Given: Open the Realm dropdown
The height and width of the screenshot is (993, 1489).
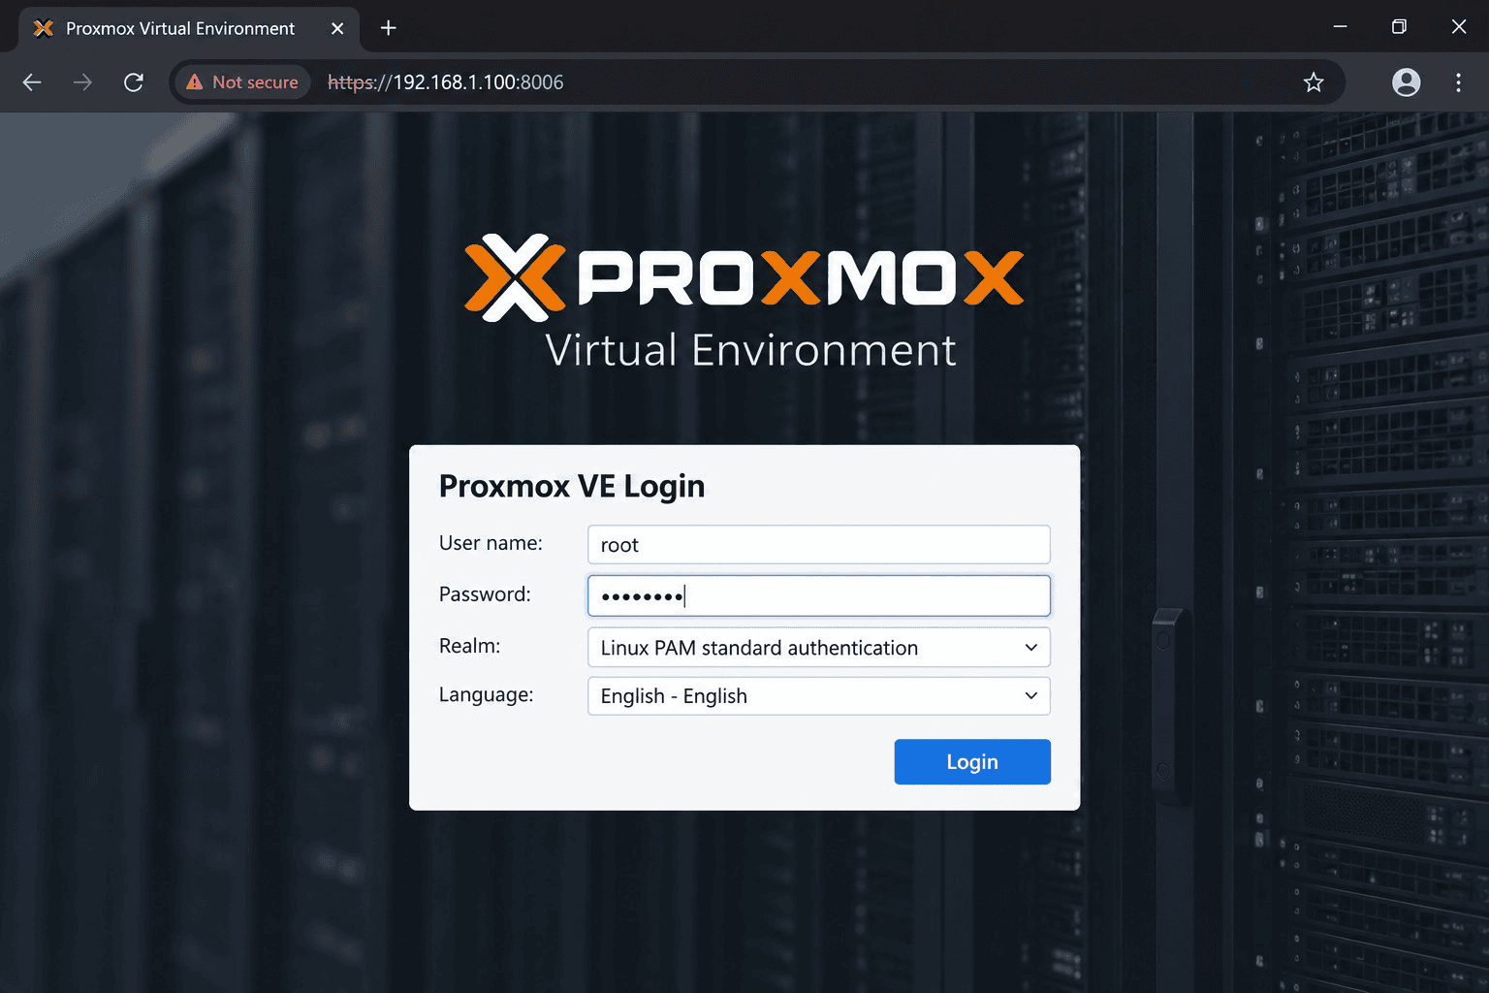Looking at the screenshot, I should point(819,647).
